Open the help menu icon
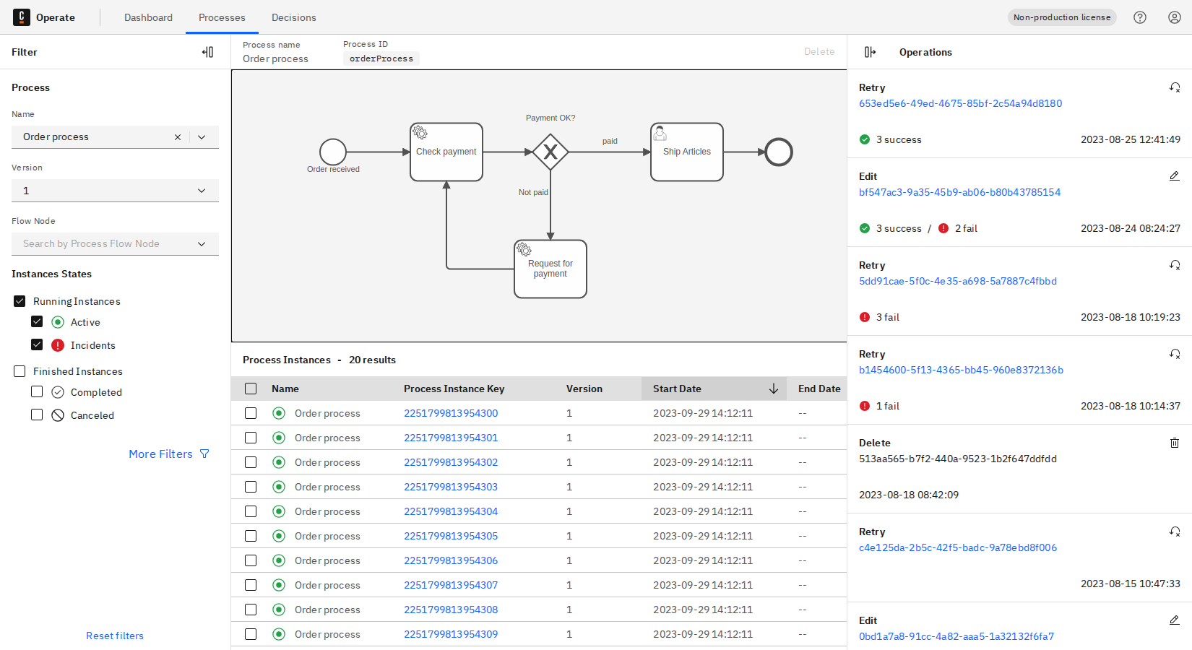Screen dimensions: 1192x650 1140,17
